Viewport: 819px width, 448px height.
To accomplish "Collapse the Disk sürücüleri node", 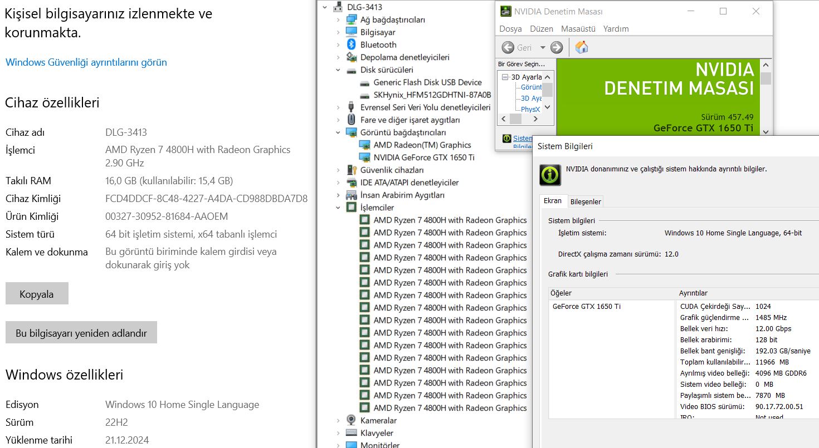I will [x=338, y=70].
